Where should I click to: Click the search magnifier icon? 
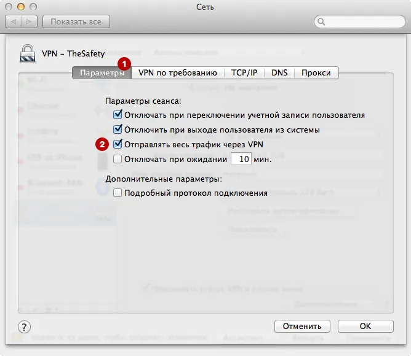click(x=321, y=21)
